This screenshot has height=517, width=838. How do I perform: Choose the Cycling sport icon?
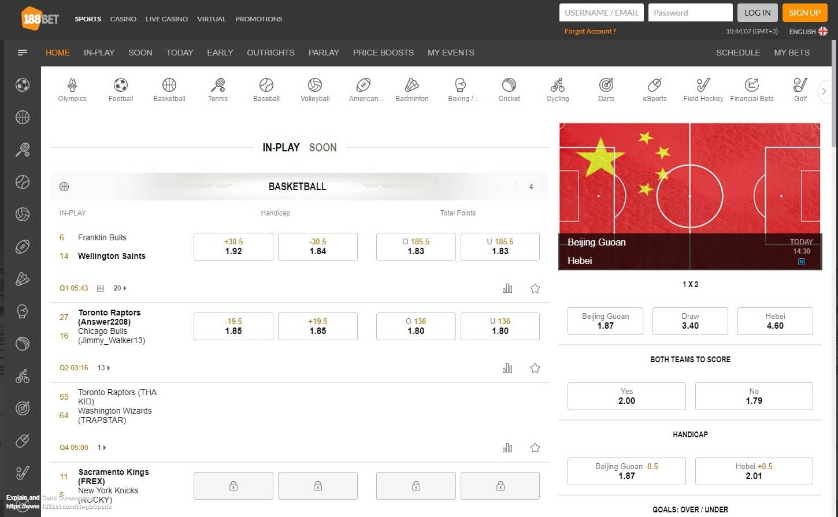coord(558,90)
